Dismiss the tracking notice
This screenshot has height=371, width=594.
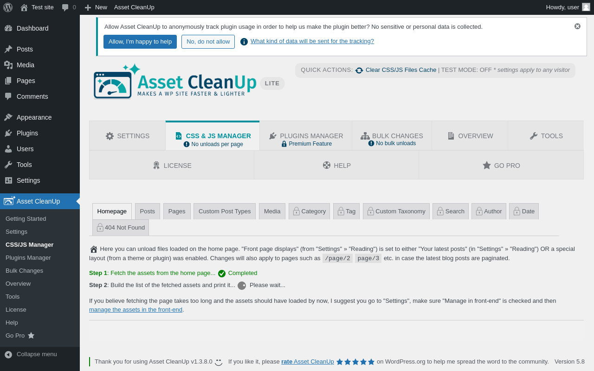(x=577, y=26)
